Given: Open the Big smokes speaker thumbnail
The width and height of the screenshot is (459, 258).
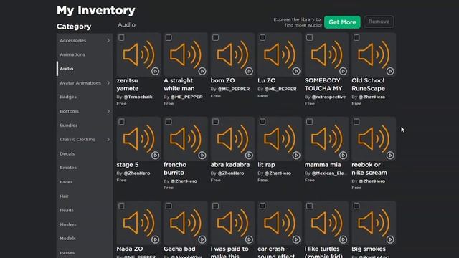Looking at the screenshot, I should point(374,223).
